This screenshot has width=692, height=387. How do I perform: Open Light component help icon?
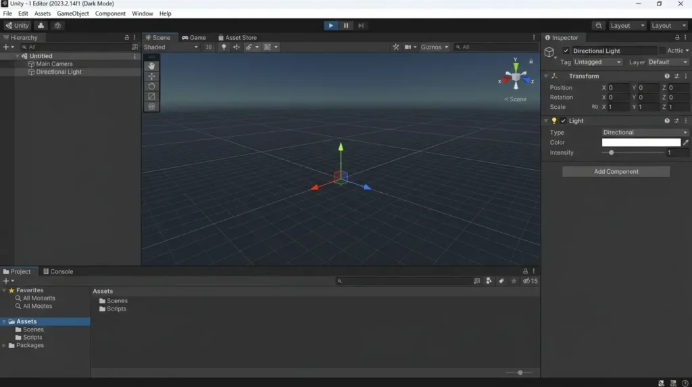coord(667,120)
